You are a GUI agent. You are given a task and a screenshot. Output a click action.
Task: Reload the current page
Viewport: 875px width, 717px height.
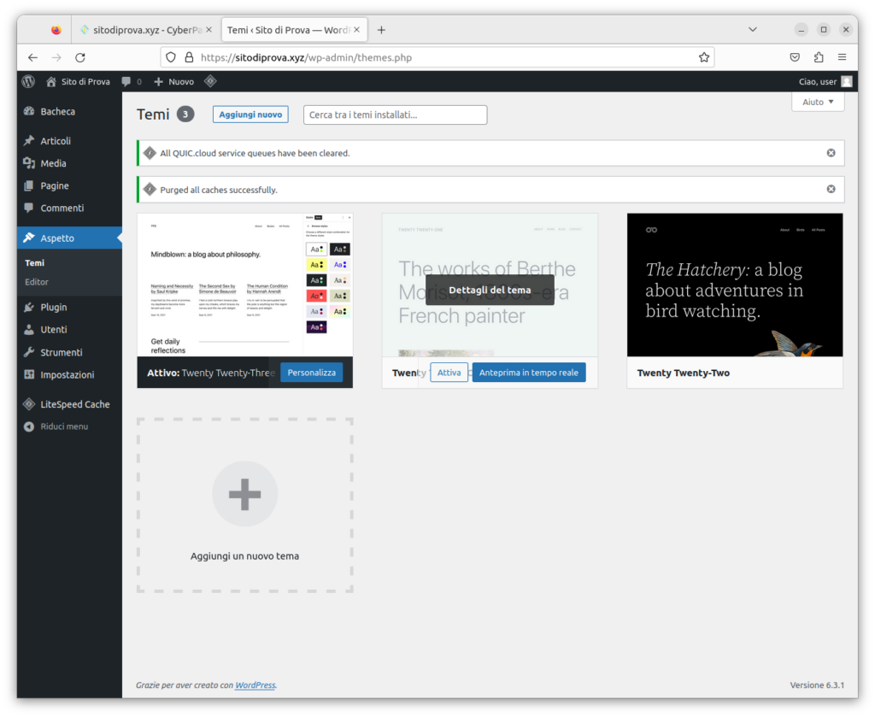point(80,57)
